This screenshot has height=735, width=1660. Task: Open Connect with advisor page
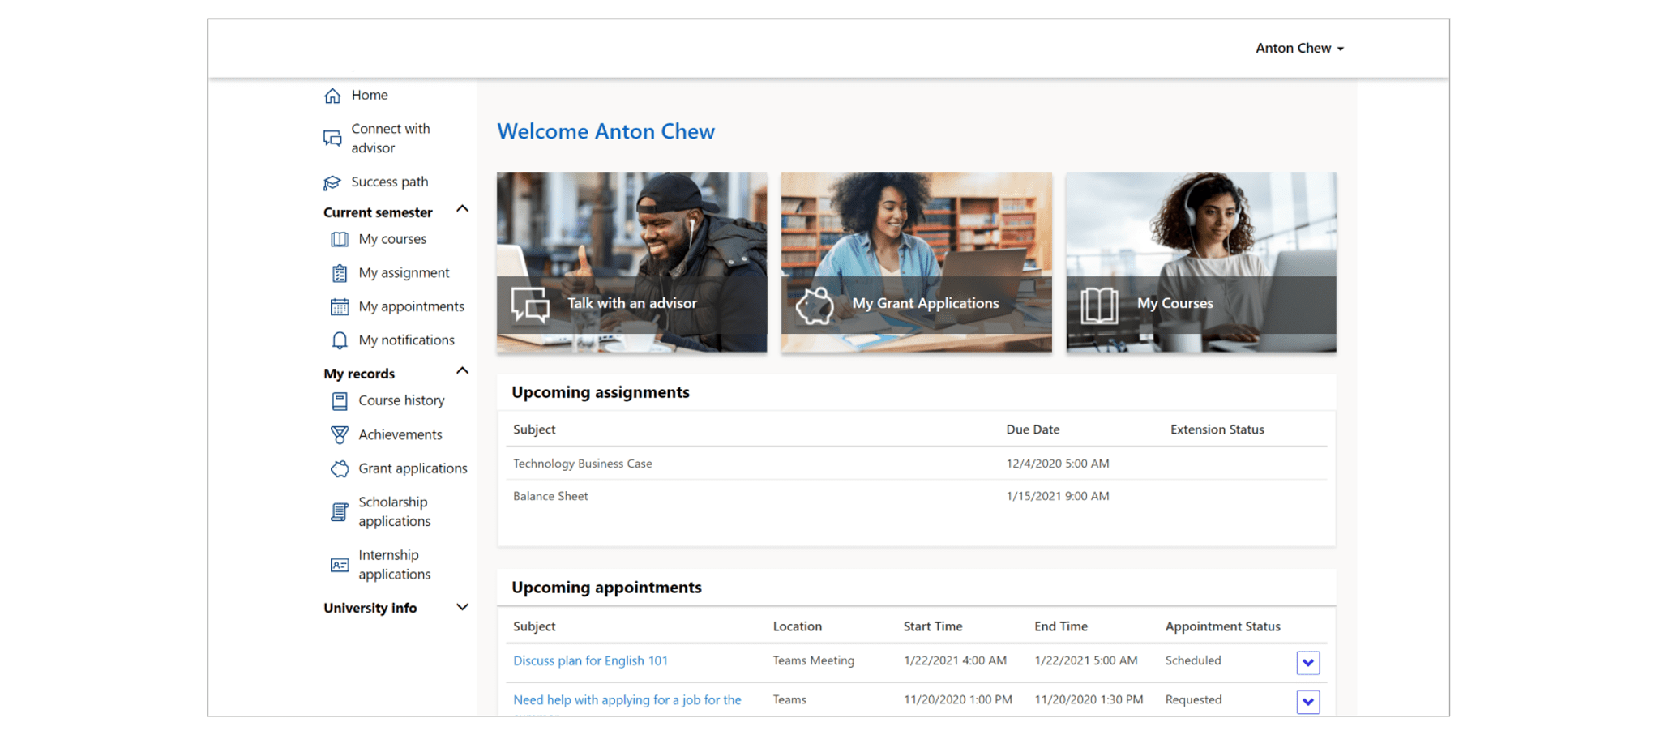[391, 139]
